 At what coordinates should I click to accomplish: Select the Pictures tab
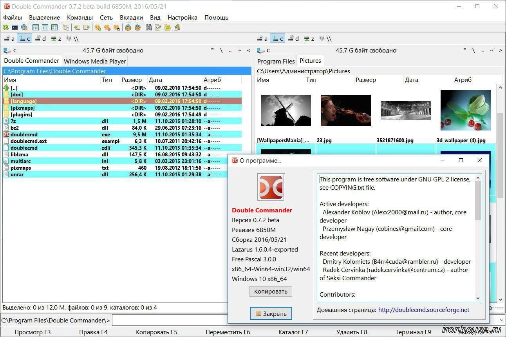pyautogui.click(x=310, y=61)
